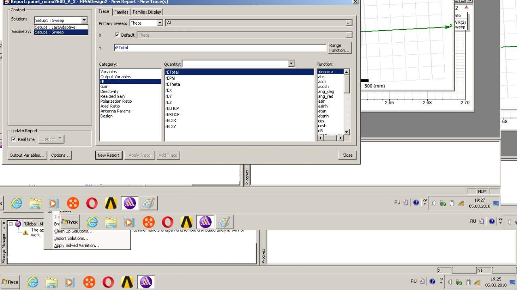The image size is (517, 290).
Task: Choose Setup1 : Sweep in the open Solution list
Action: [x=61, y=32]
